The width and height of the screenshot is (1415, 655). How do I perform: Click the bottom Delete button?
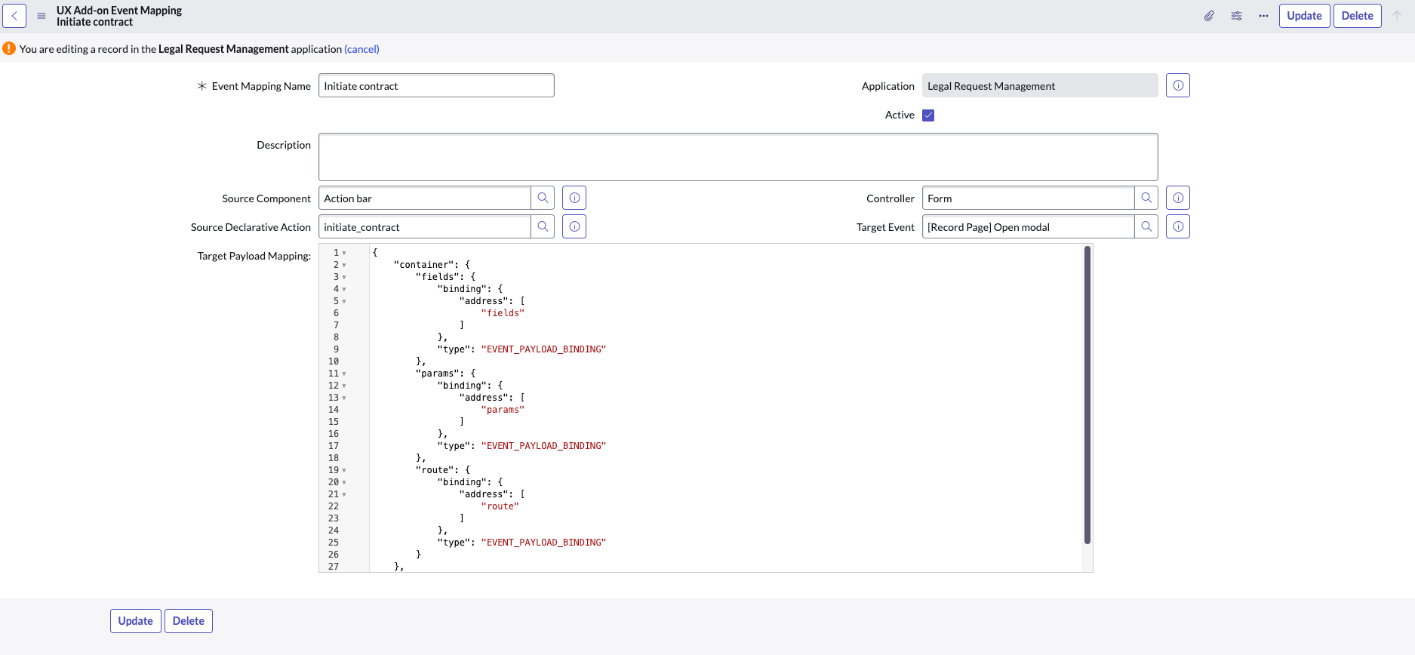pos(189,621)
